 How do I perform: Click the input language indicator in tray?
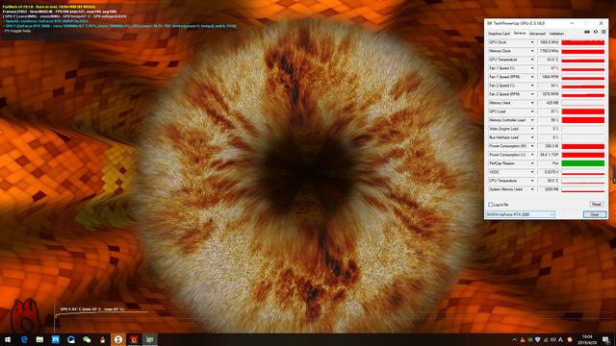coord(560,339)
